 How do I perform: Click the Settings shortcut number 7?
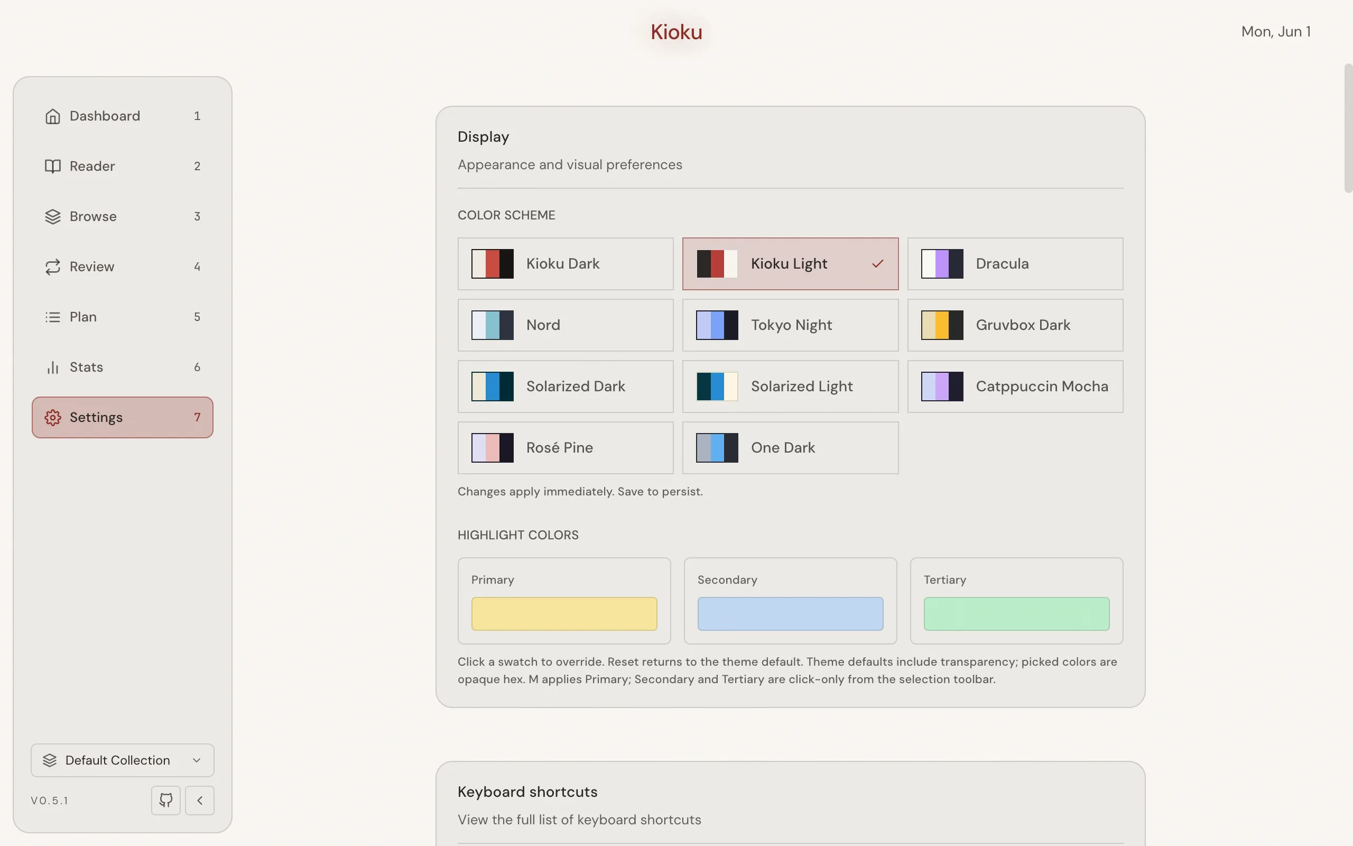click(x=197, y=417)
